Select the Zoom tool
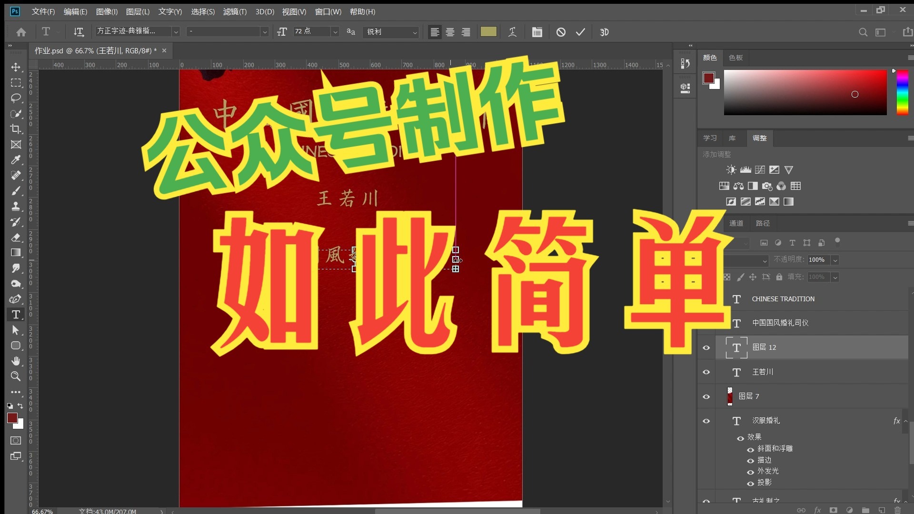The height and width of the screenshot is (514, 914). click(16, 376)
